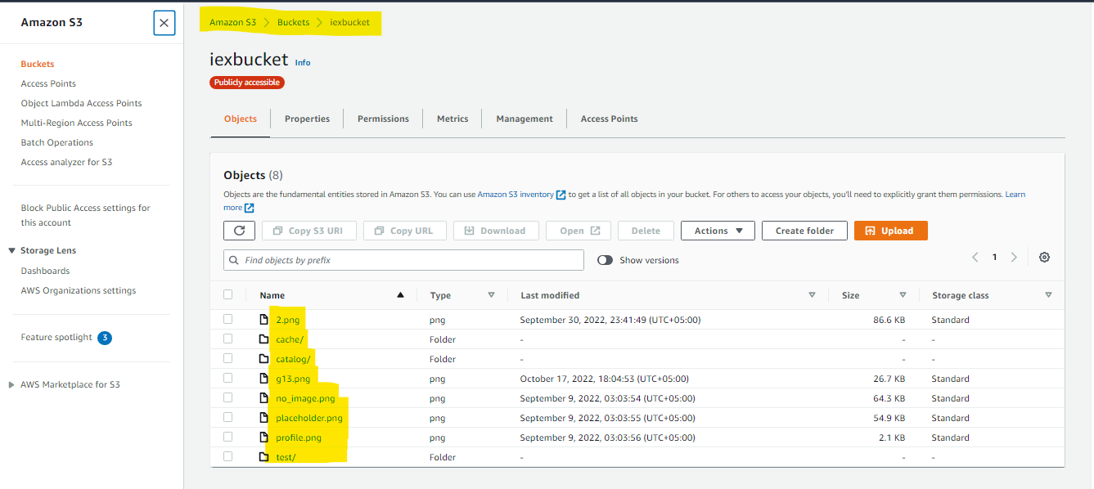Sort by Size column arrow
Image resolution: width=1094 pixels, height=489 pixels.
(x=903, y=295)
